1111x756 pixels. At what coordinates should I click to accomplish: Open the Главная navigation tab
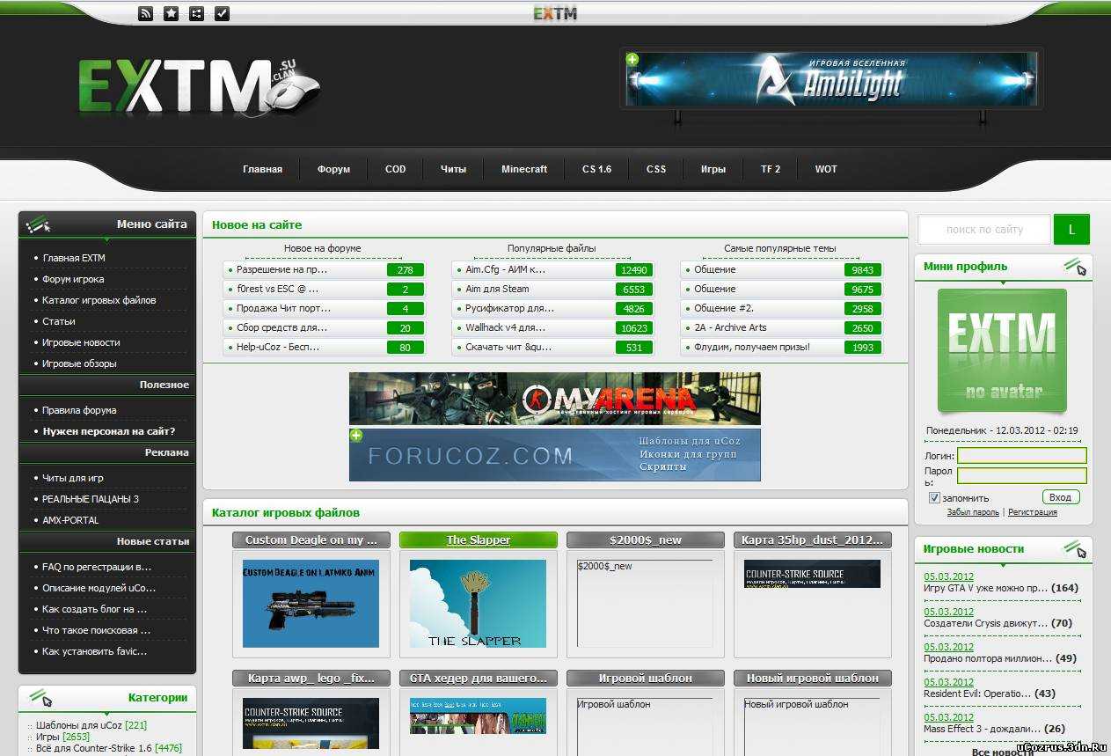point(262,169)
